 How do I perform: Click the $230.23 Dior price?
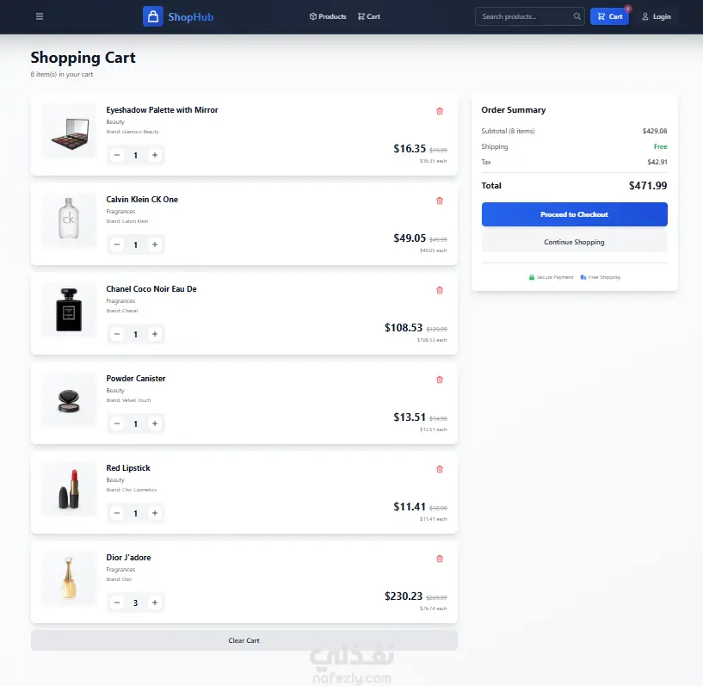coord(404,596)
